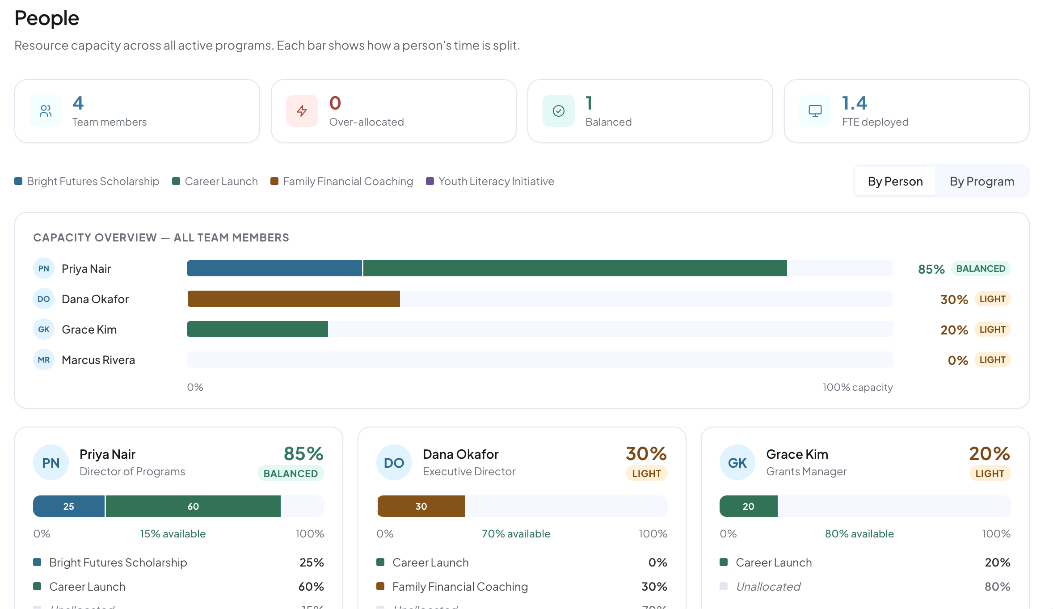Click '80% available' on Grace's card
Screen dimensions: 1053x609
tap(859, 533)
